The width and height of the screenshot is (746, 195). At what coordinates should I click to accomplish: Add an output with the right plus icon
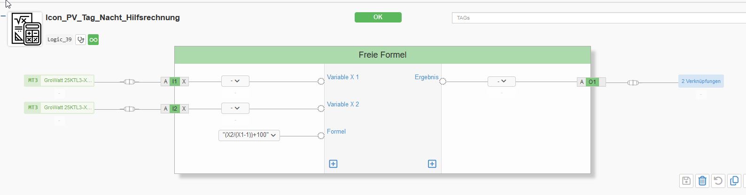432,164
